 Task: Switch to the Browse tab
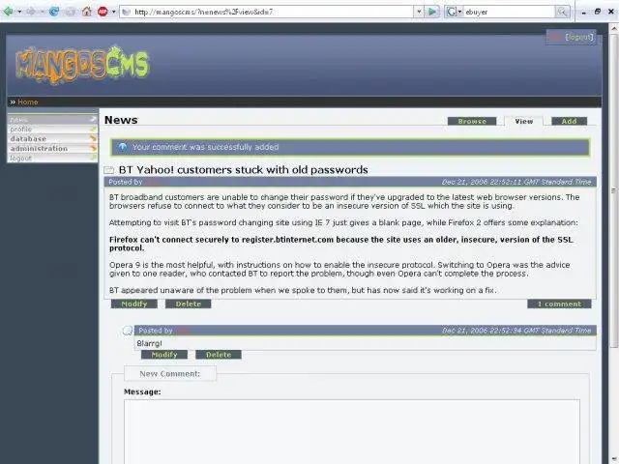472,121
